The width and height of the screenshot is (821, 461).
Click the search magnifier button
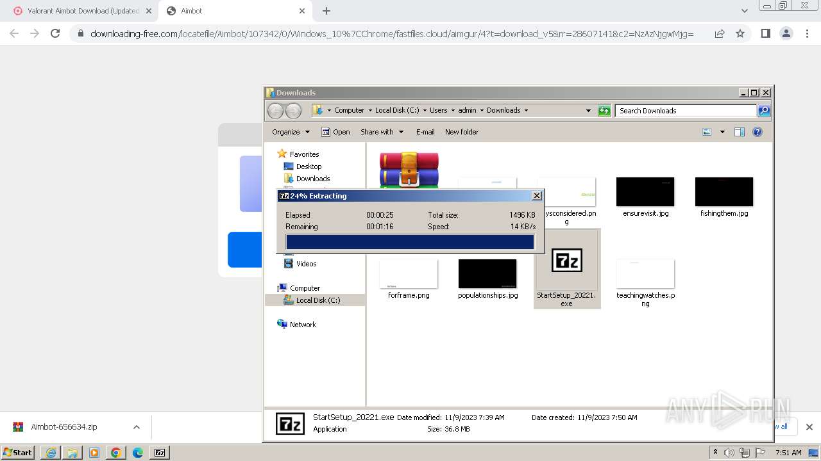coord(764,111)
